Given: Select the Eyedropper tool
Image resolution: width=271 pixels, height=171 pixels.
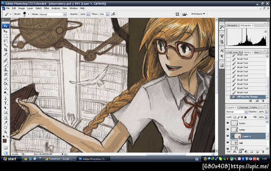Looking at the screenshot, I should click(5, 122).
